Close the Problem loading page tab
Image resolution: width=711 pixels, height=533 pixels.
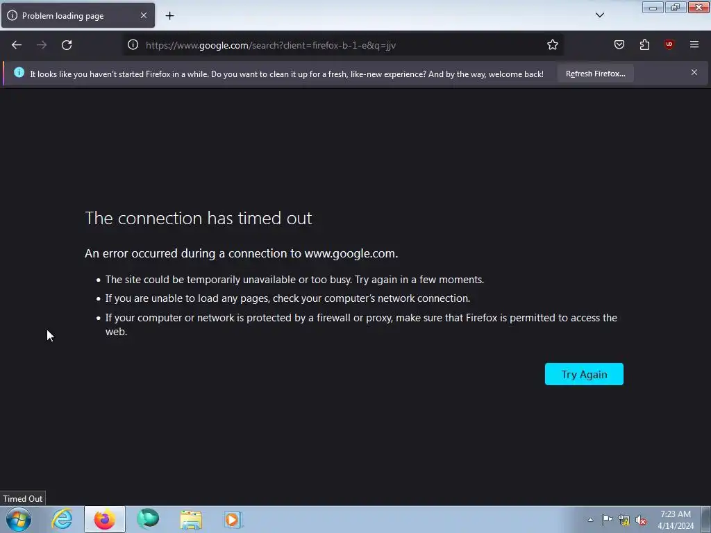coord(144,15)
